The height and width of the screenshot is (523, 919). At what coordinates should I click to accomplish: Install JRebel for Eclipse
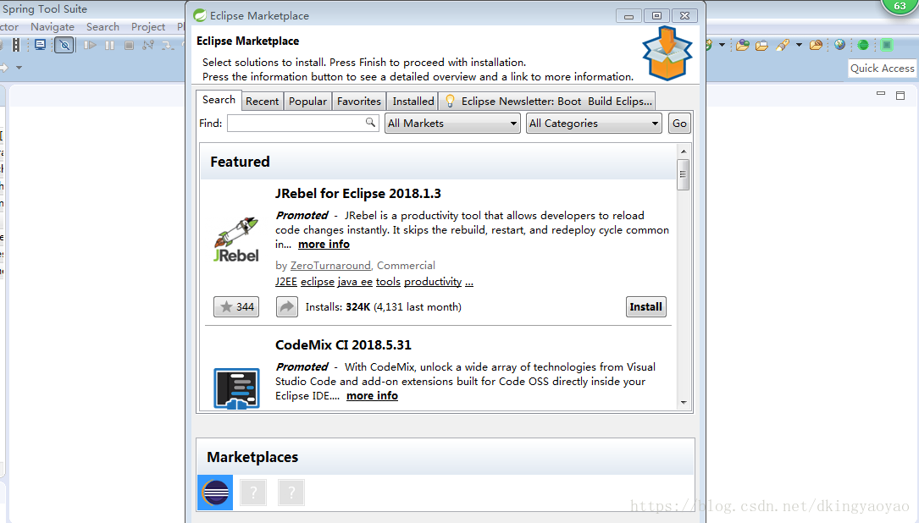pos(645,307)
